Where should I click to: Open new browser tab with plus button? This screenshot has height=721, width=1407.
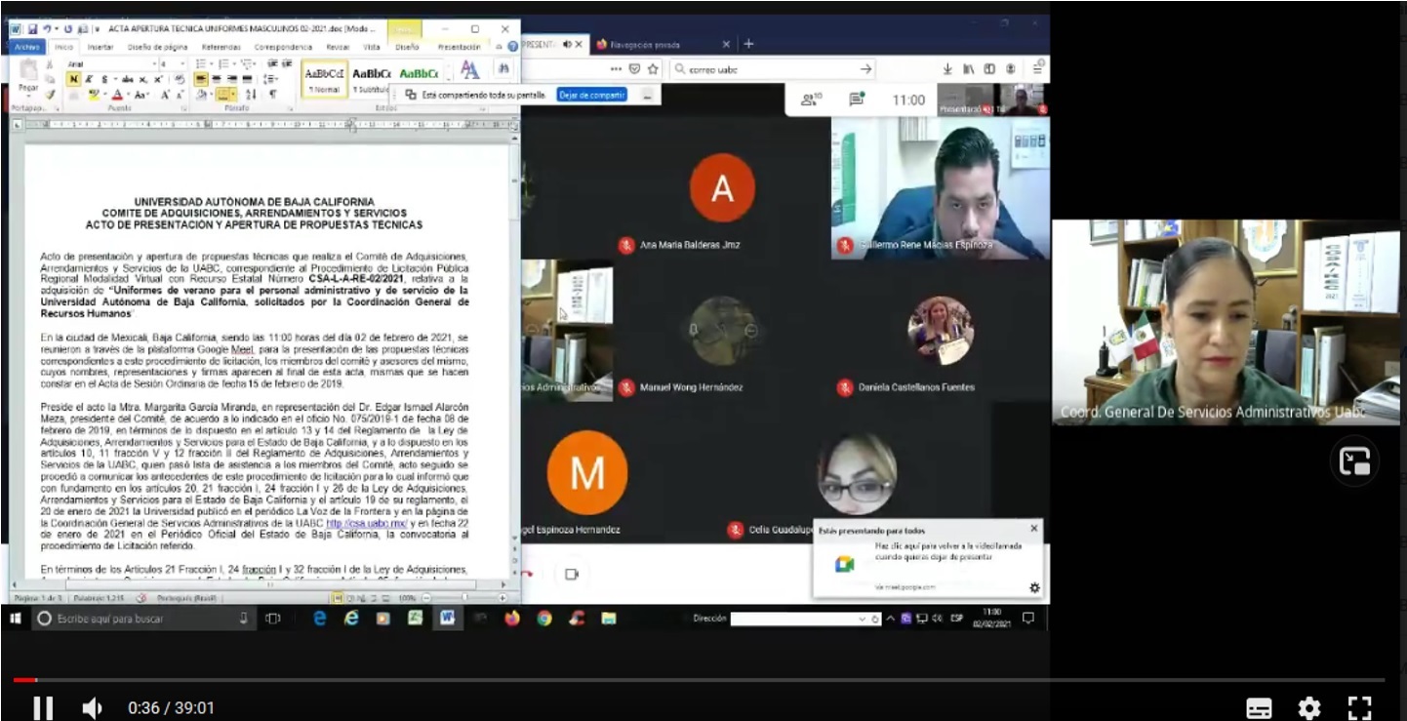(x=748, y=44)
